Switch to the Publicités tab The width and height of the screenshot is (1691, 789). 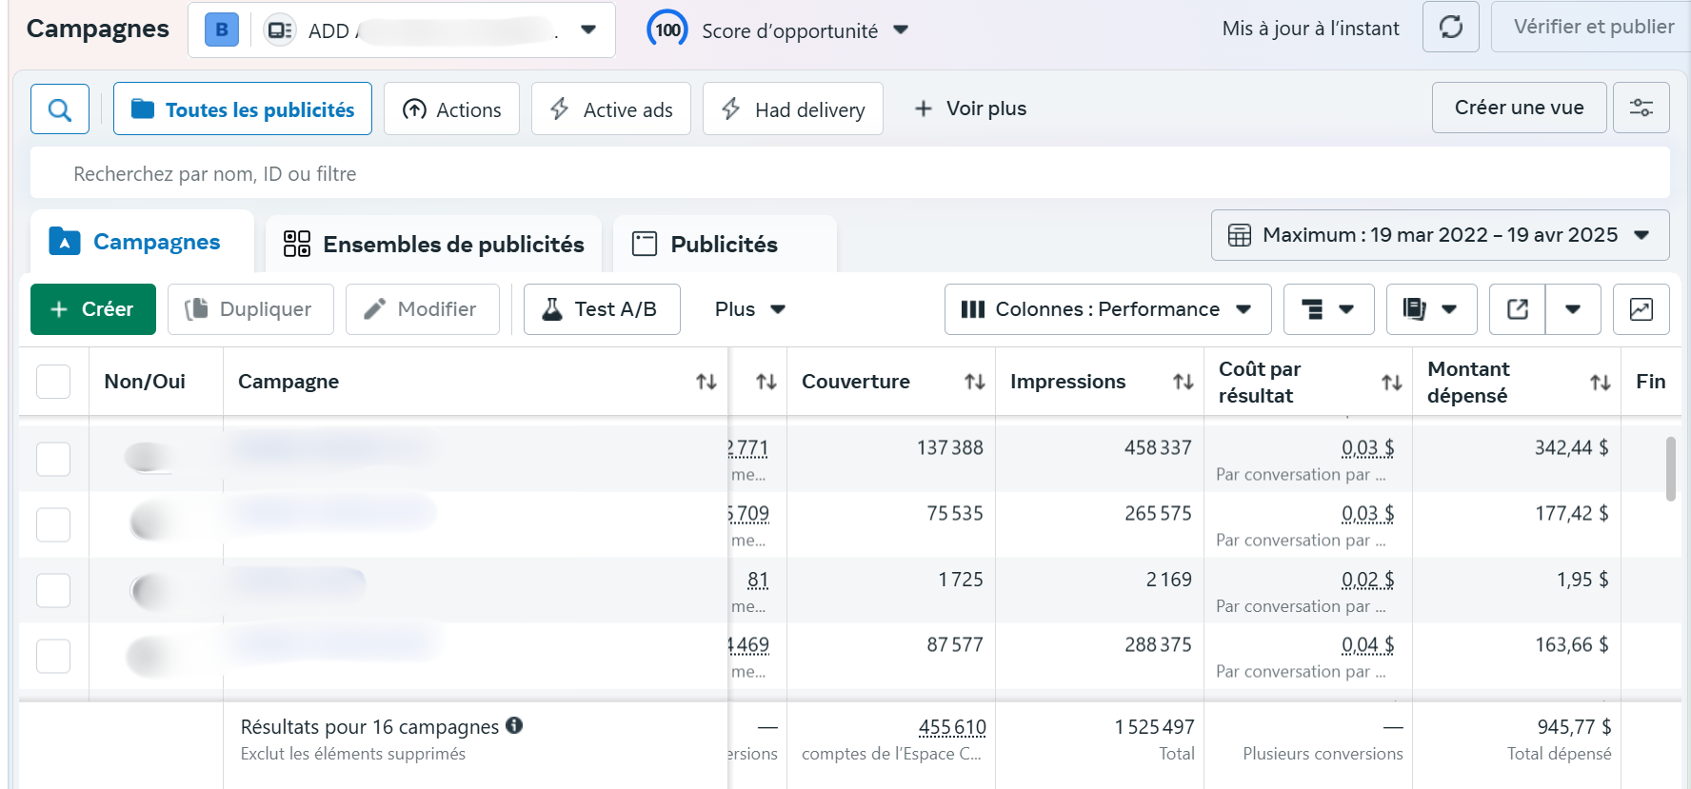tap(724, 245)
